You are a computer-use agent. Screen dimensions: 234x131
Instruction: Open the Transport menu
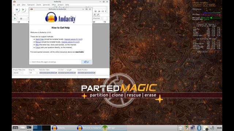tap(31, 5)
